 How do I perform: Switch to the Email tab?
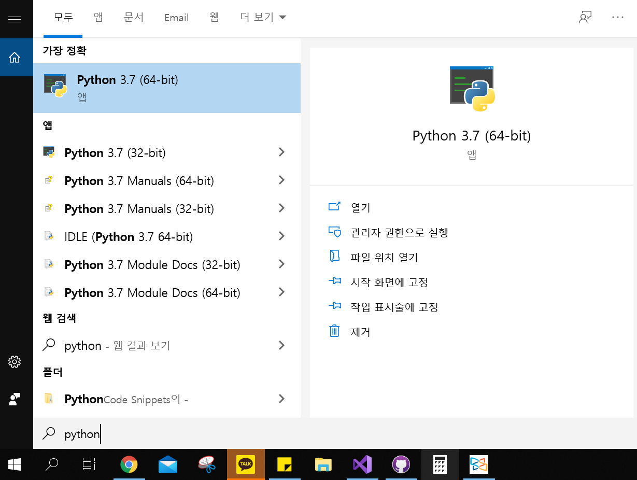pyautogui.click(x=176, y=18)
